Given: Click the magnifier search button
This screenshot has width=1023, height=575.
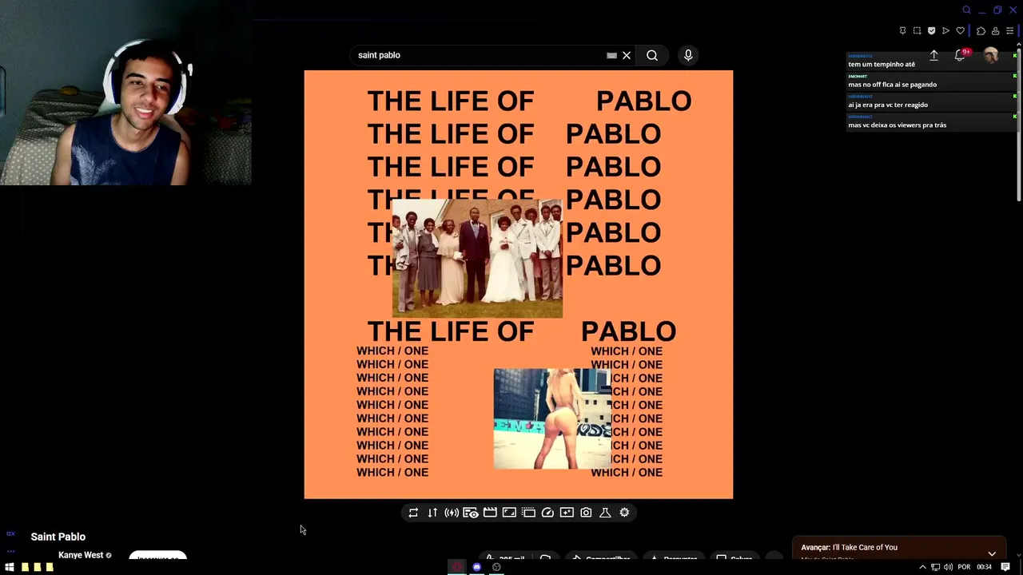Looking at the screenshot, I should [x=652, y=55].
